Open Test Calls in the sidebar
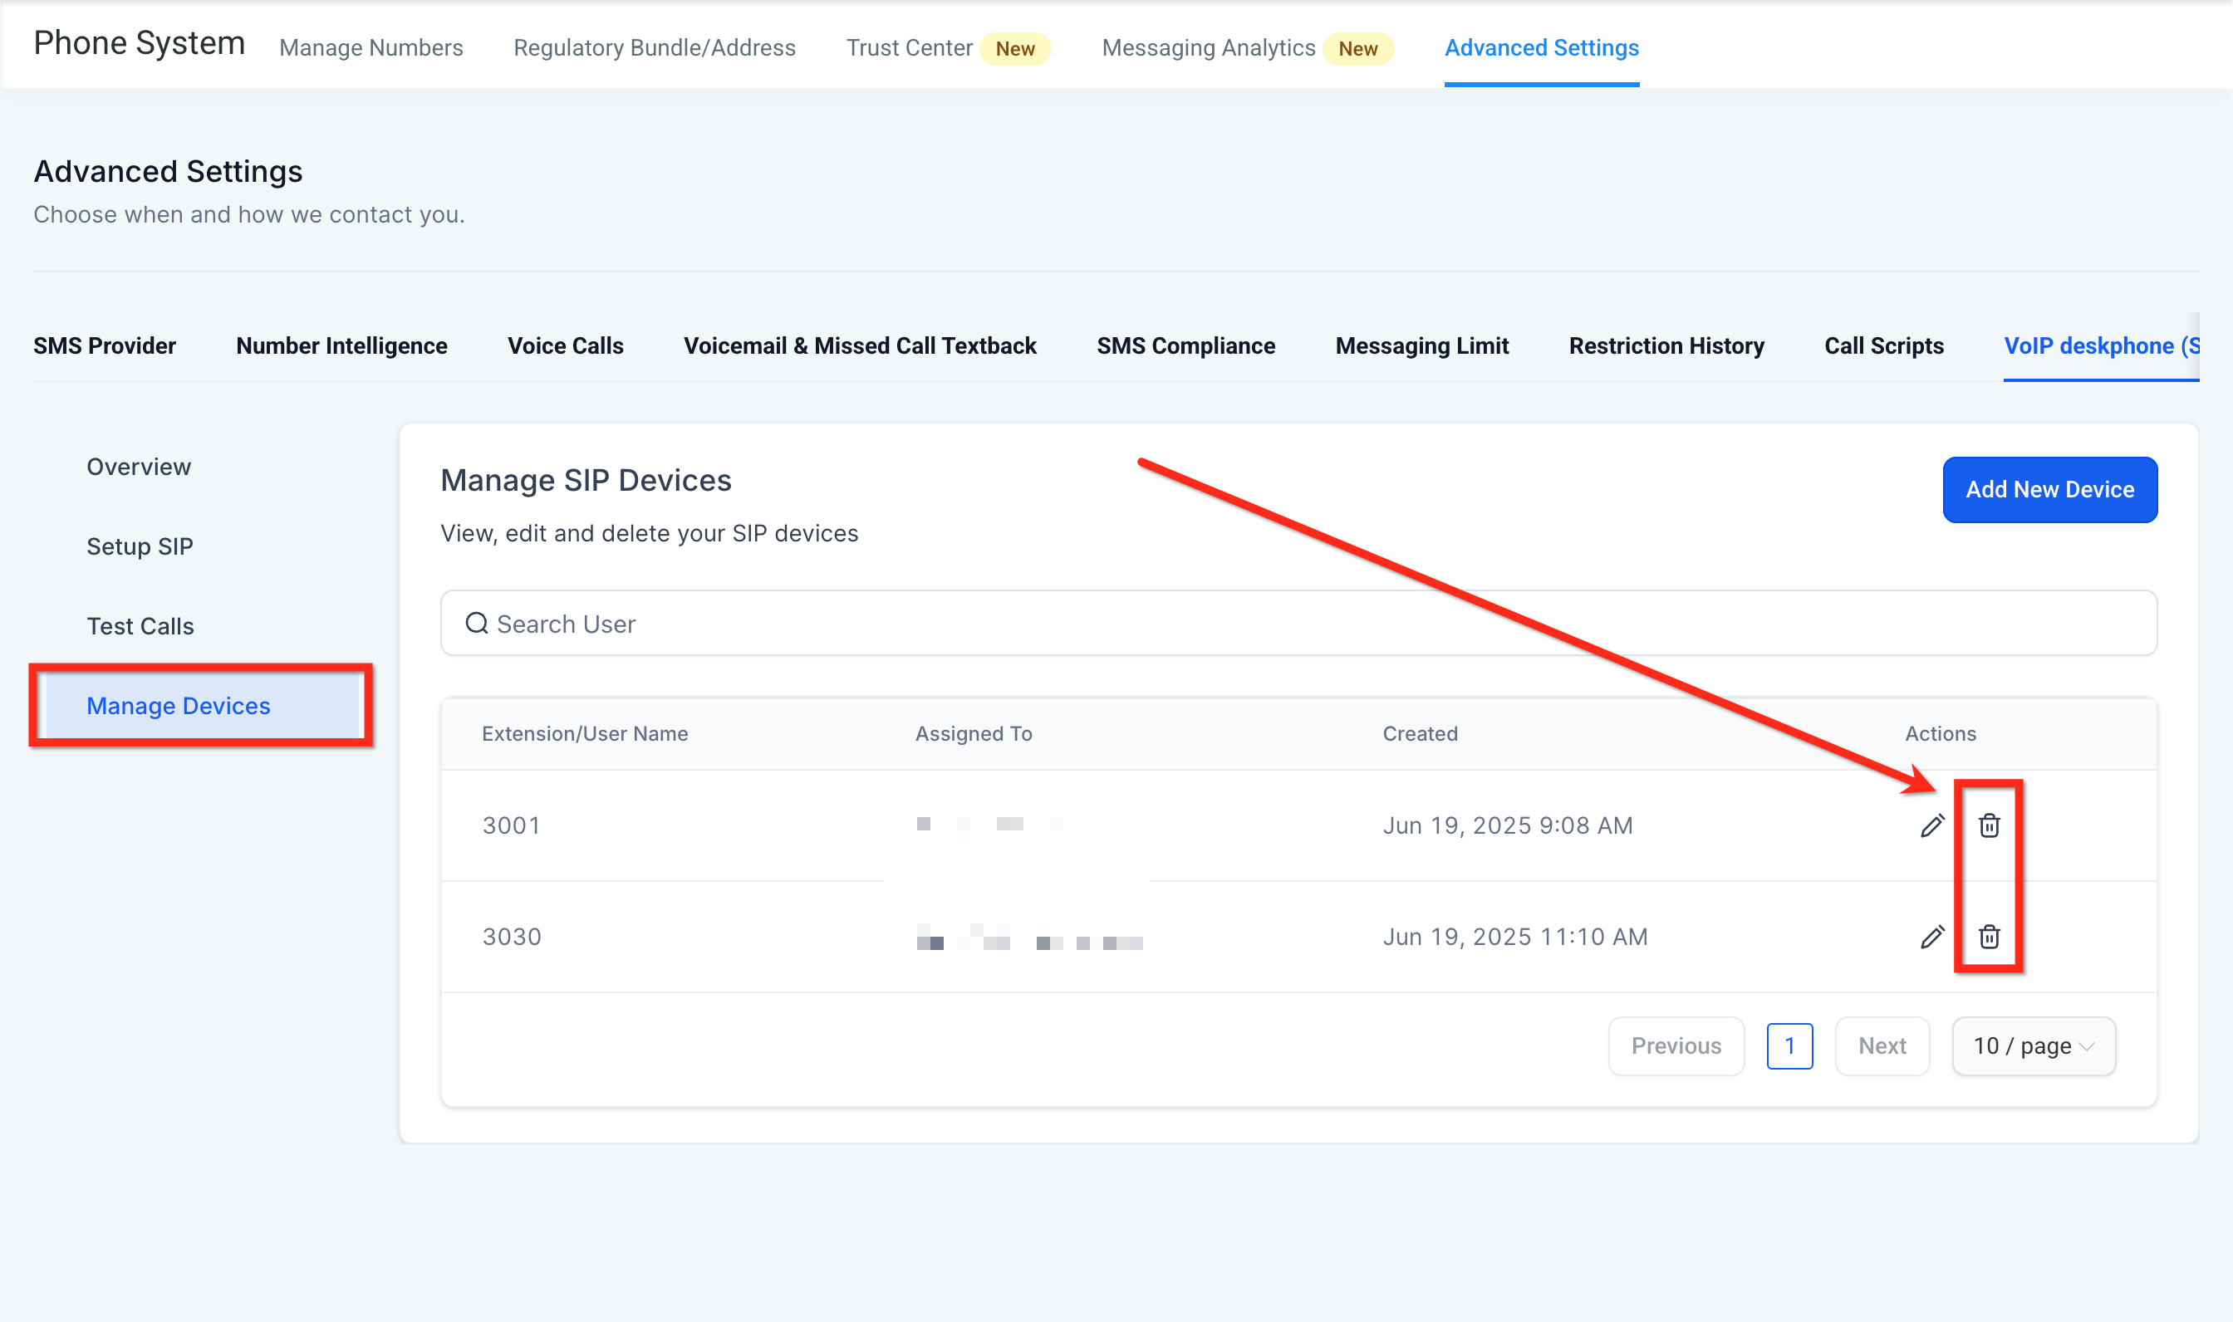2233x1322 pixels. click(x=140, y=626)
